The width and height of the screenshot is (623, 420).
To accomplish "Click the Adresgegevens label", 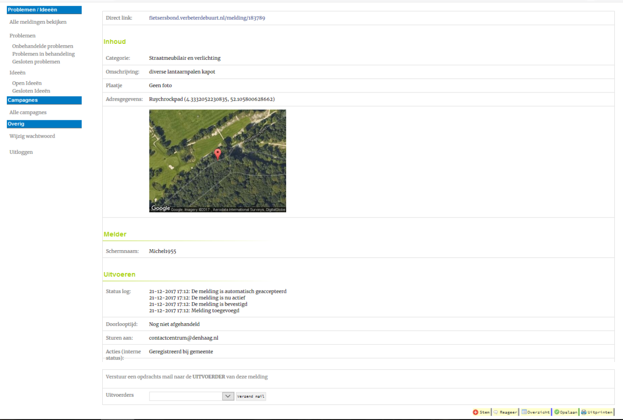I will (x=124, y=99).
